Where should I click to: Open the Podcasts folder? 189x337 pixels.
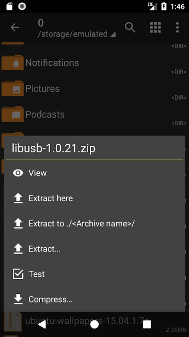[x=94, y=114]
